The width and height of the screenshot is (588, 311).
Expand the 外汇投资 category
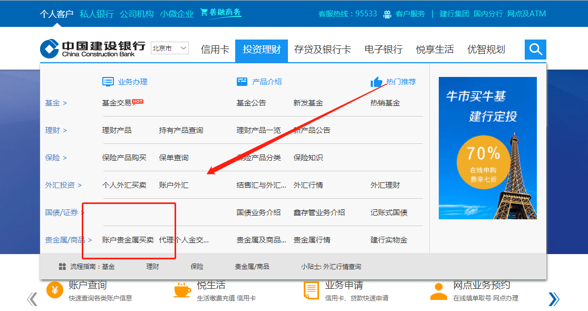point(63,184)
